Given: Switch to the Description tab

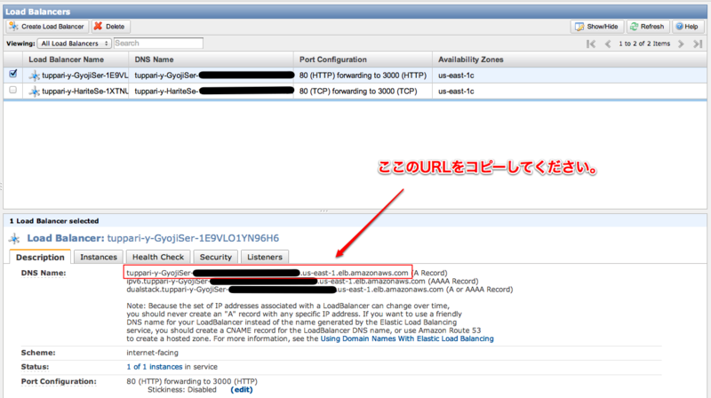Looking at the screenshot, I should (x=40, y=257).
